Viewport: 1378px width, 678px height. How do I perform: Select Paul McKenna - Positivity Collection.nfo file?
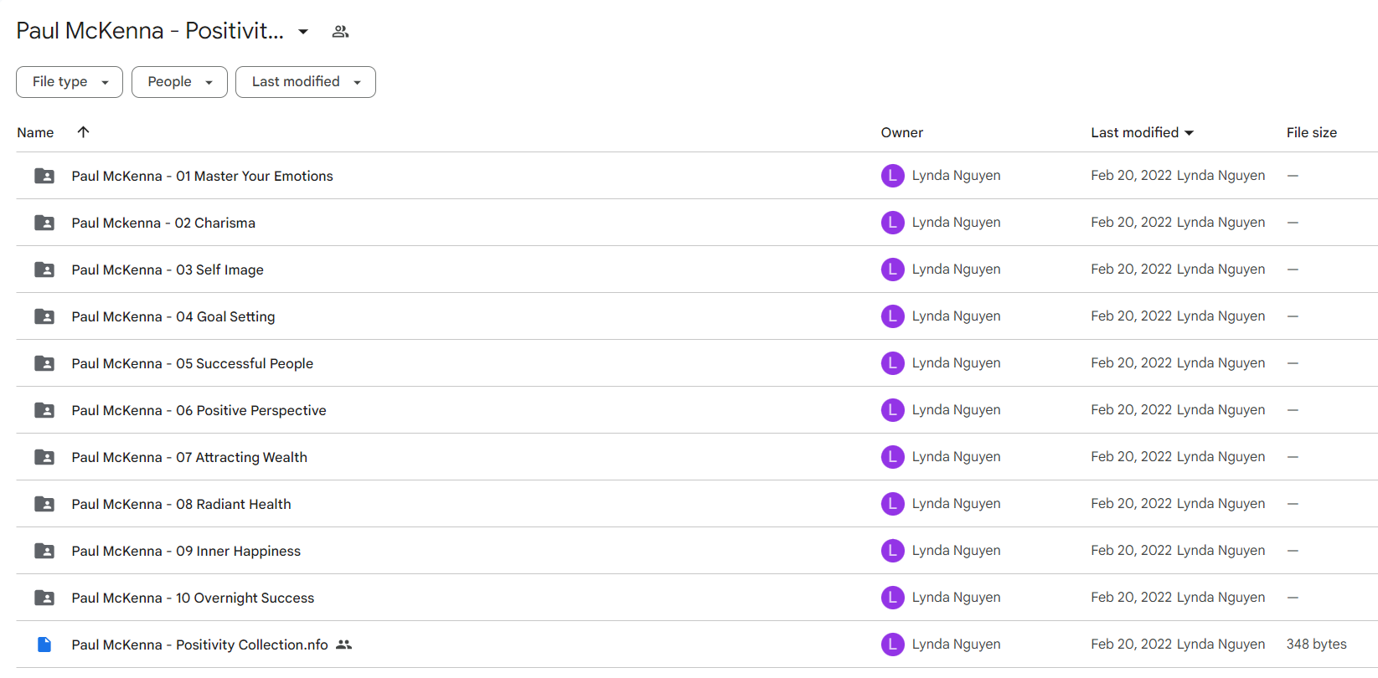pyautogui.click(x=199, y=645)
